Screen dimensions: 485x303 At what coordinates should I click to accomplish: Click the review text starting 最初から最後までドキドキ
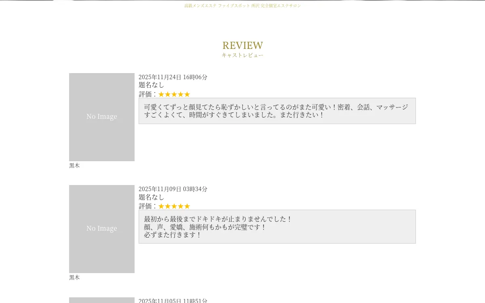277,227
